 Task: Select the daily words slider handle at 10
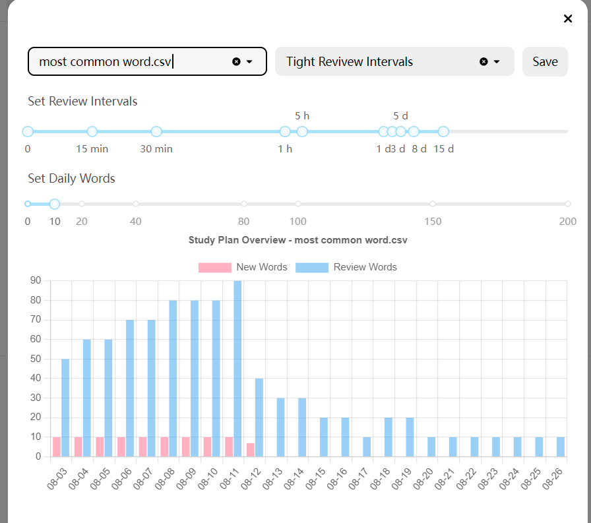[55, 204]
